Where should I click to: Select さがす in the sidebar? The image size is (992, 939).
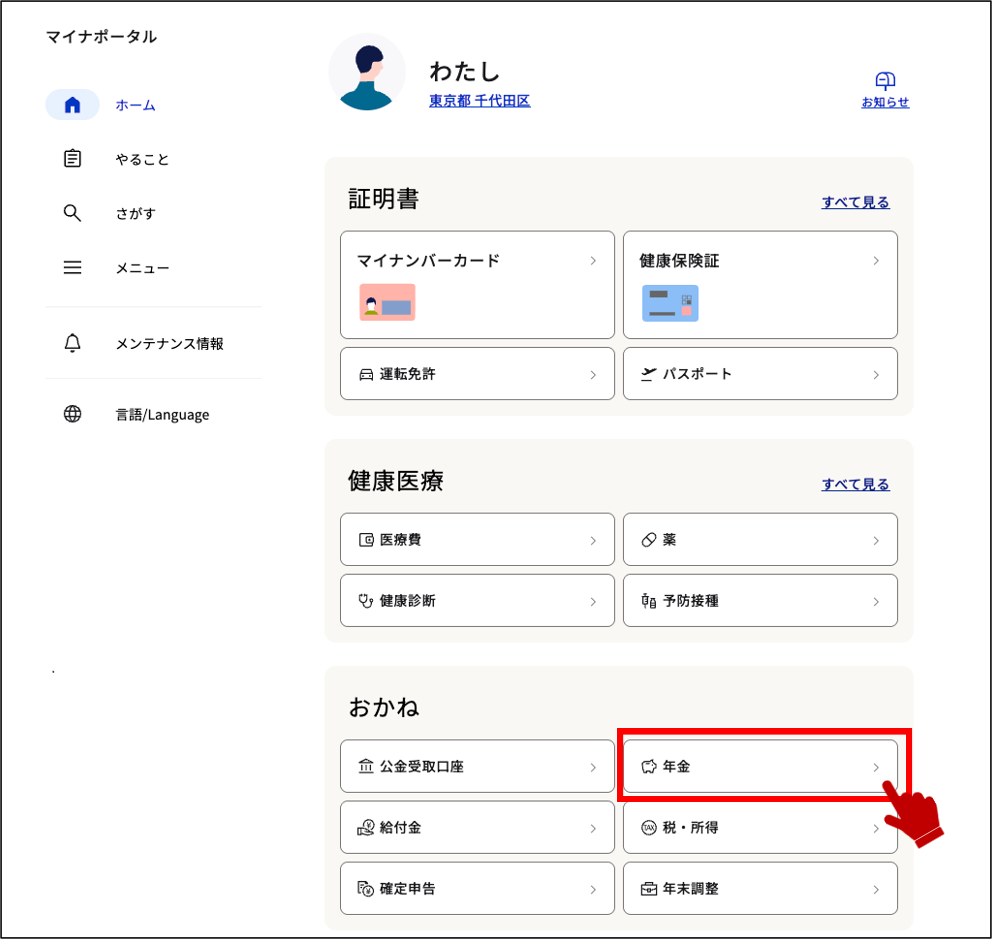pyautogui.click(x=136, y=213)
